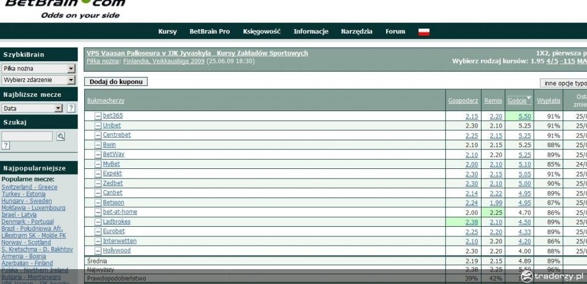Sort by the Bukmacherzy column header

coord(105,101)
